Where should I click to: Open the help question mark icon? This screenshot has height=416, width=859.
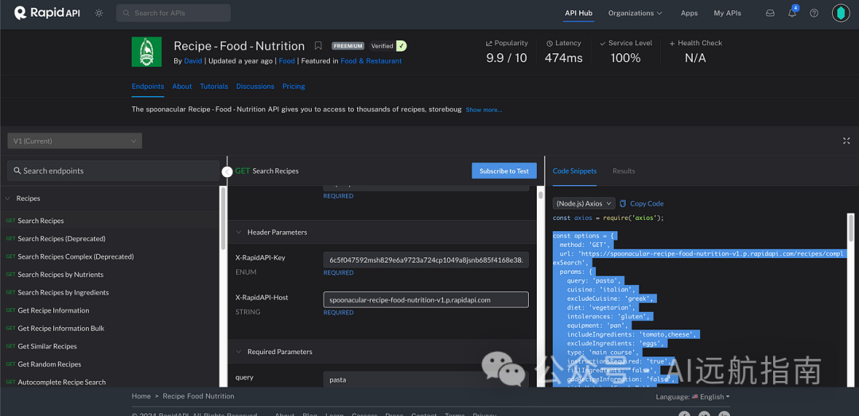814,13
